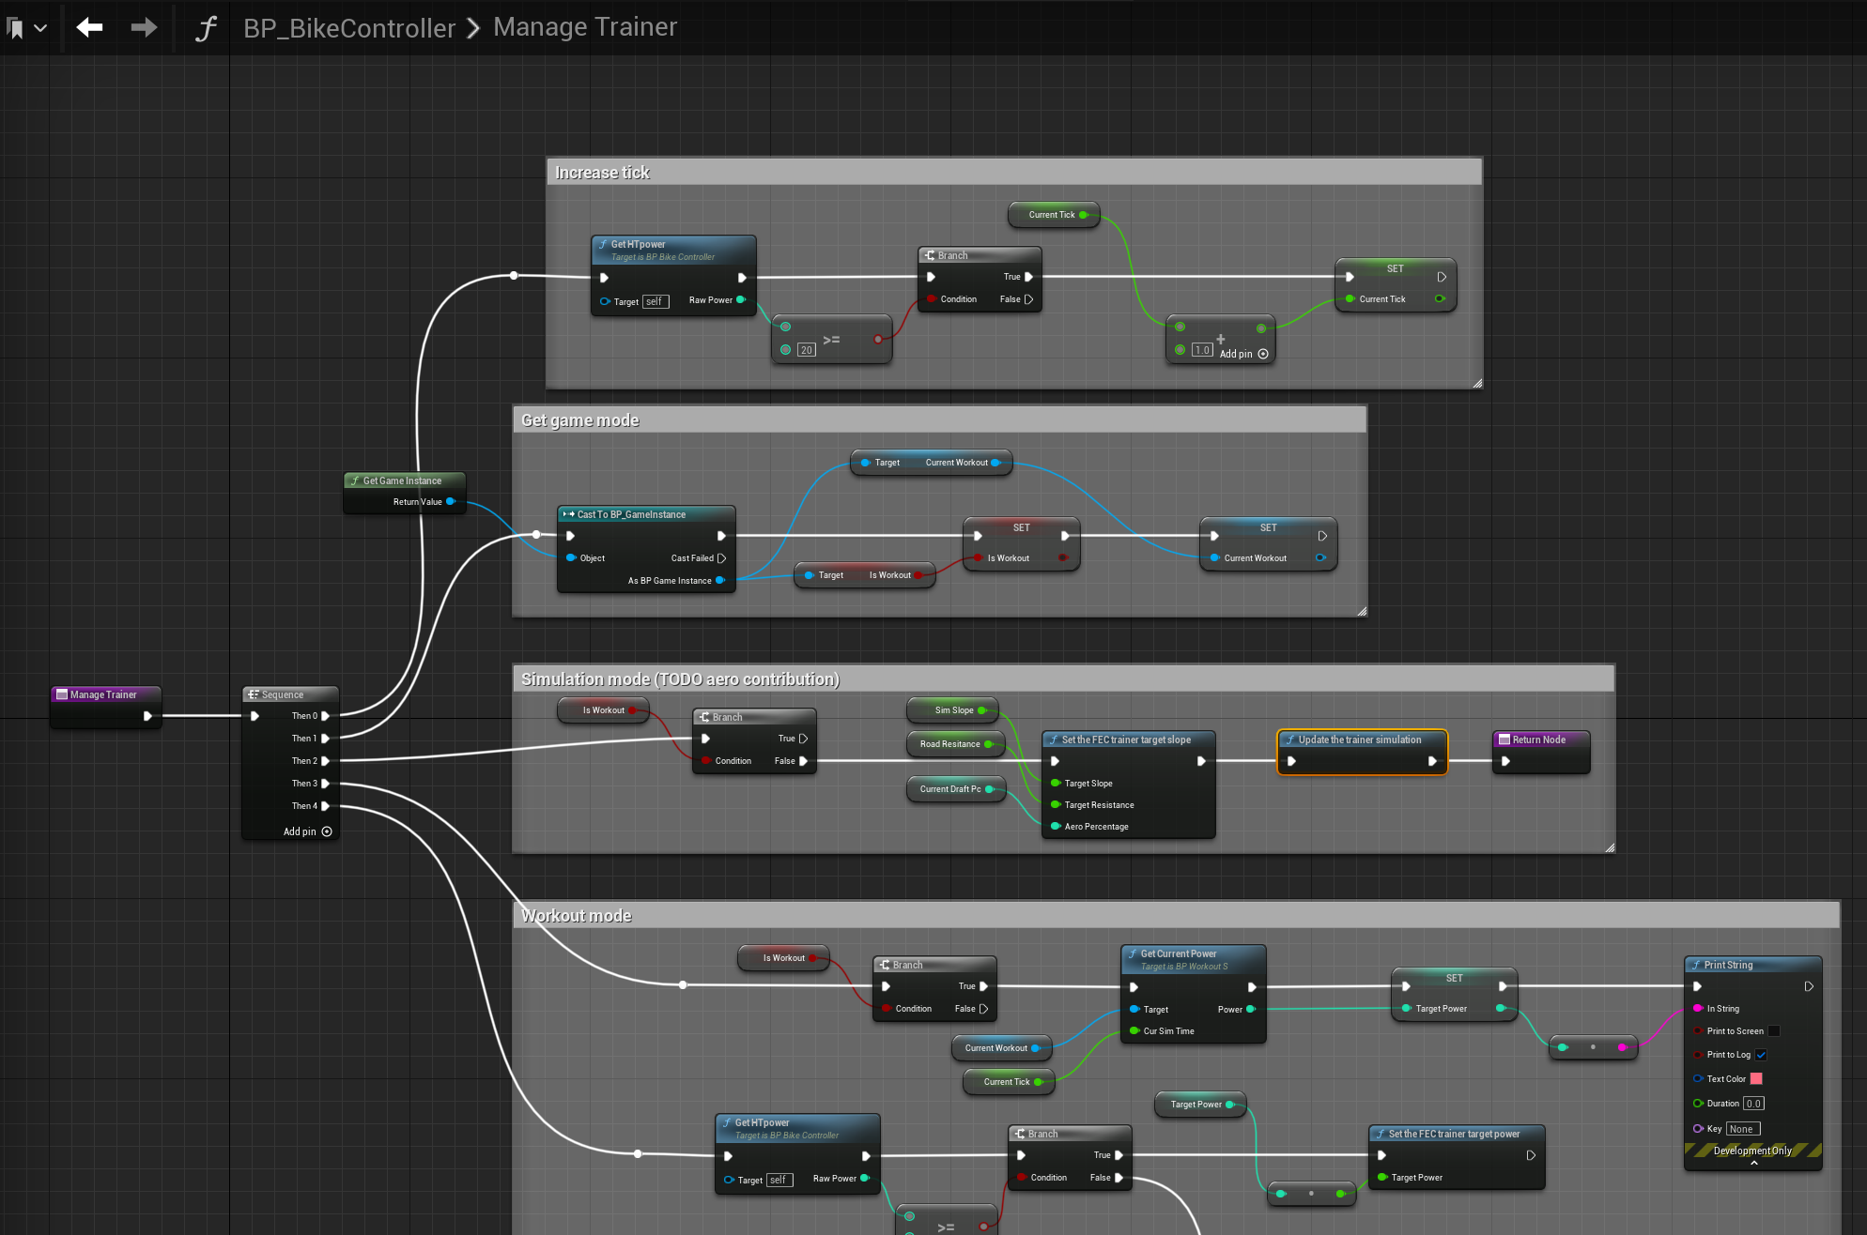Select the Manage Trainer entry node
This screenshot has width=1867, height=1235.
pyautogui.click(x=105, y=706)
